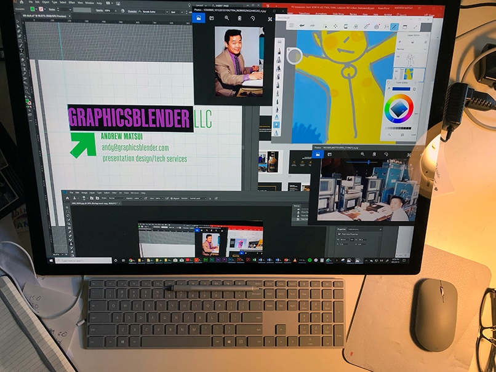The image size is (496, 372).
Task: Open PowerPoint Transitions tab
Action: (305, 14)
